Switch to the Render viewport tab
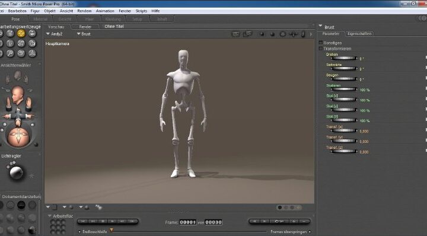 coord(85,27)
